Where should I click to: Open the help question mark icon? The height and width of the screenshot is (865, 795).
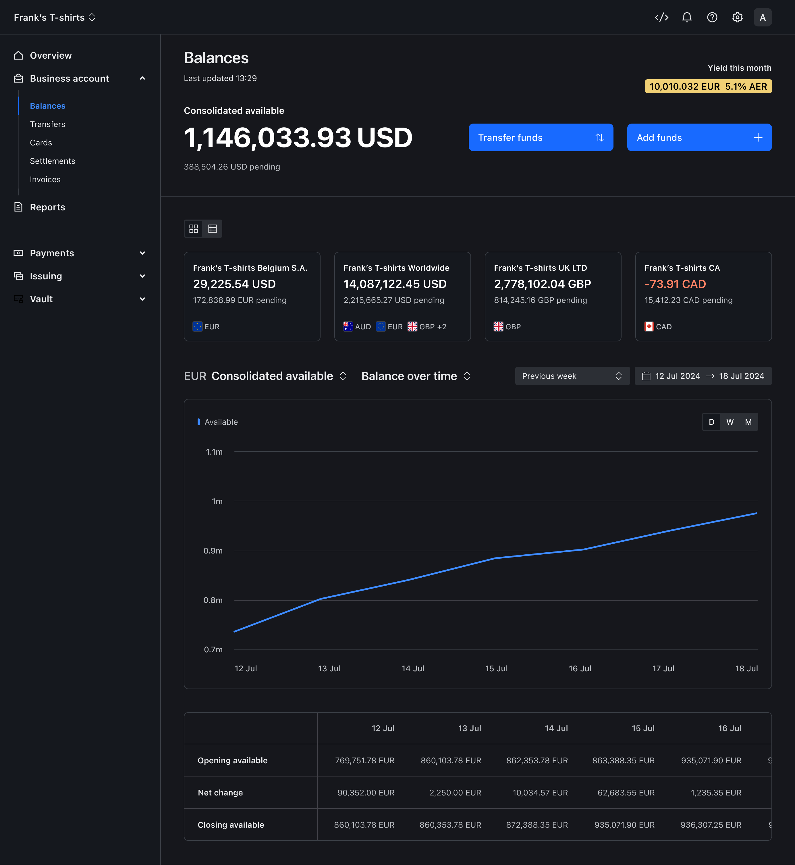[712, 17]
